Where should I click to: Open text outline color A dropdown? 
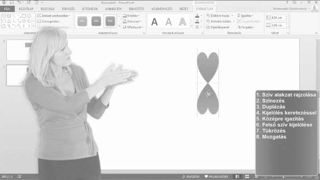[x=201, y=22]
